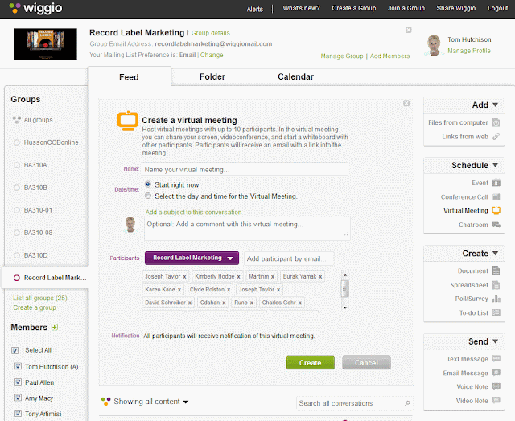The width and height of the screenshot is (515, 421).
Task: Click Add a subject to this conversation
Action: (193, 213)
